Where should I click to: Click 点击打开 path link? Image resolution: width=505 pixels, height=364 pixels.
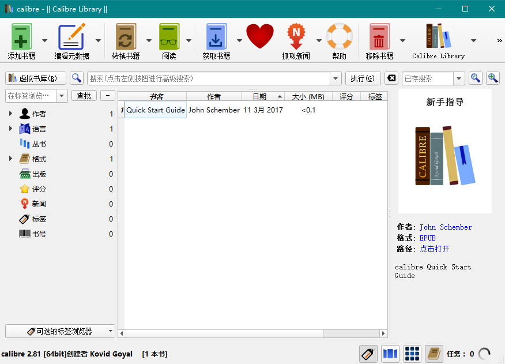coord(435,249)
